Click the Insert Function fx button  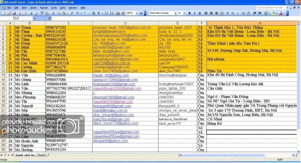49,18
